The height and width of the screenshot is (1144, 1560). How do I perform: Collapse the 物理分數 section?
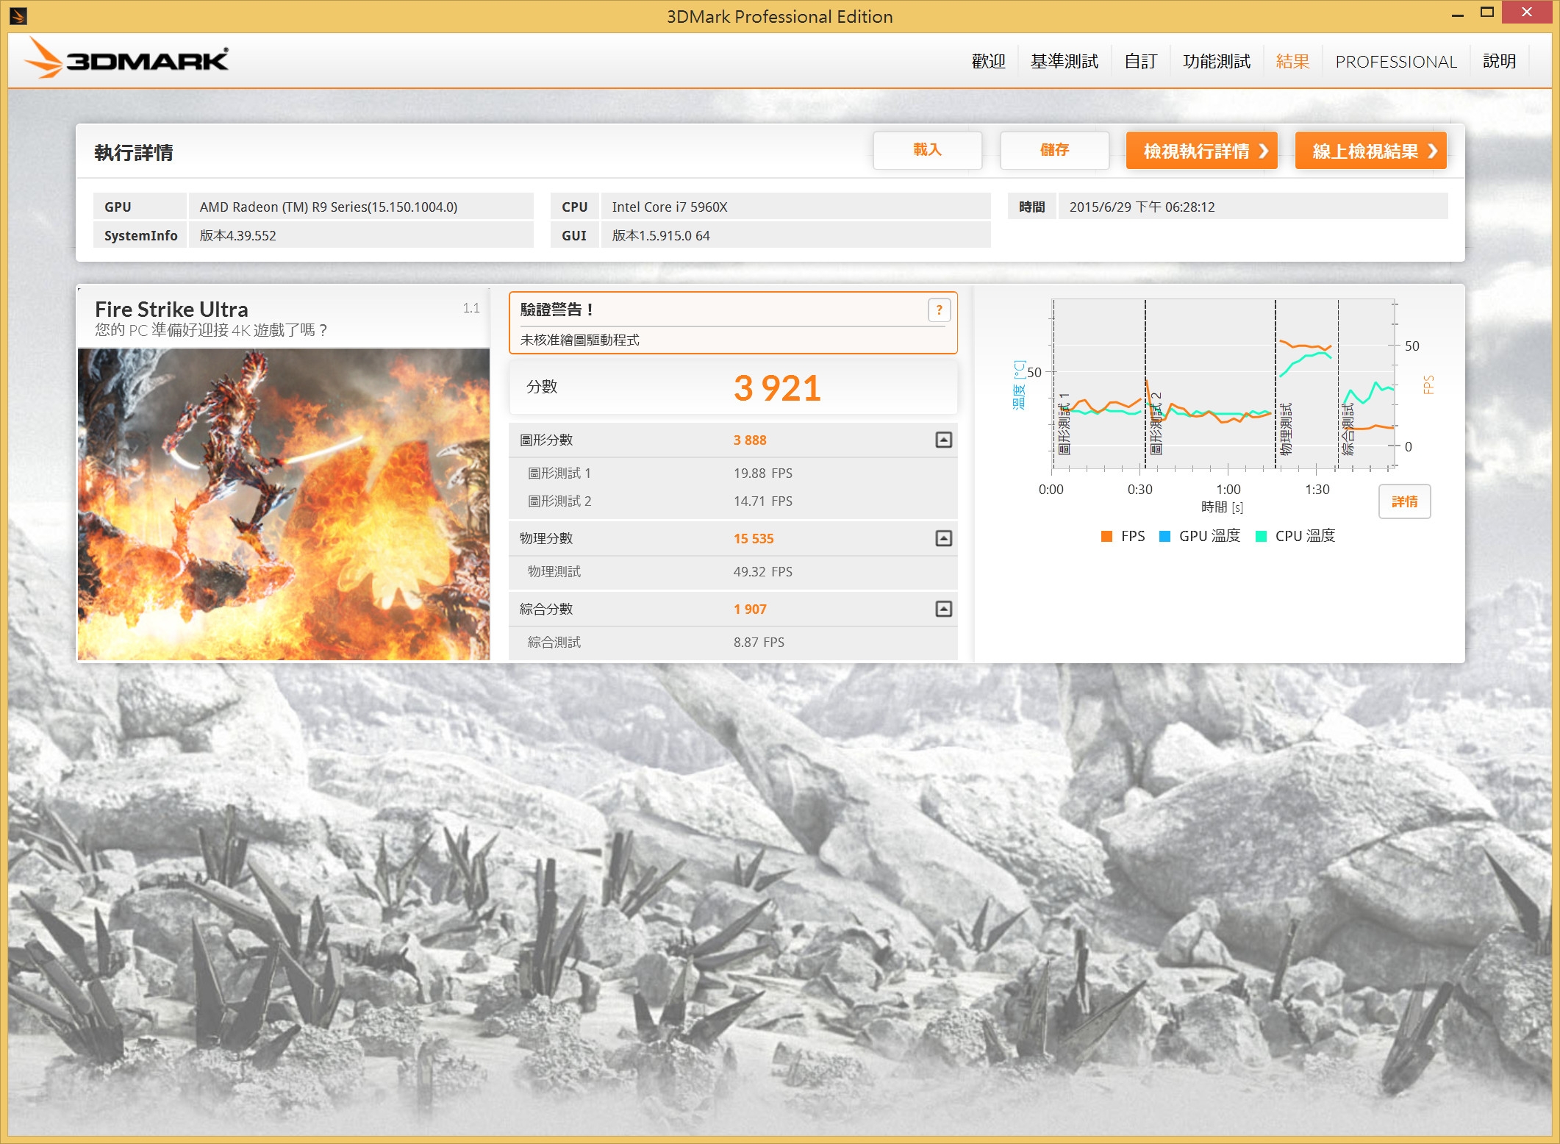click(x=943, y=538)
